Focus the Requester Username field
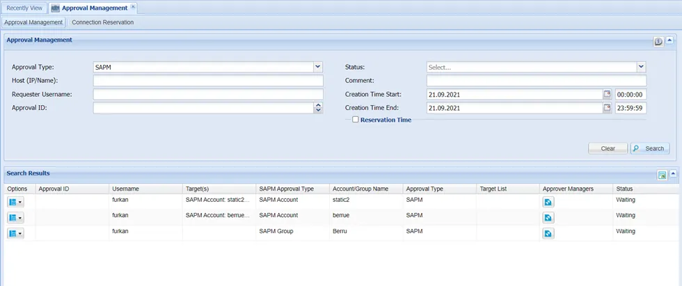The image size is (682, 286). 208,95
